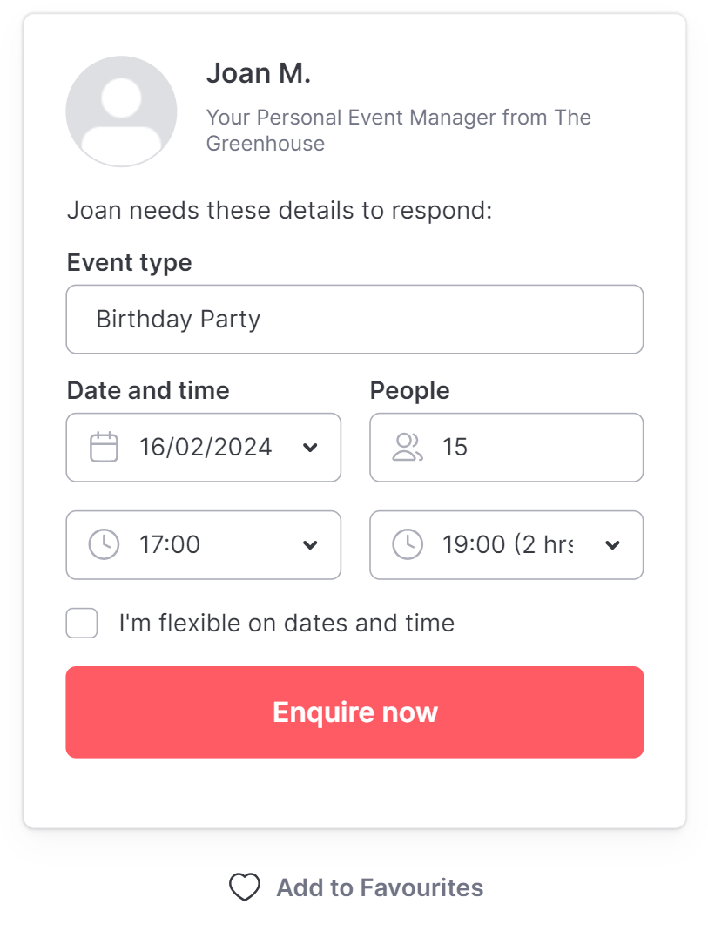Click the Joan M. name heading
This screenshot has width=708, height=931.
coord(259,74)
